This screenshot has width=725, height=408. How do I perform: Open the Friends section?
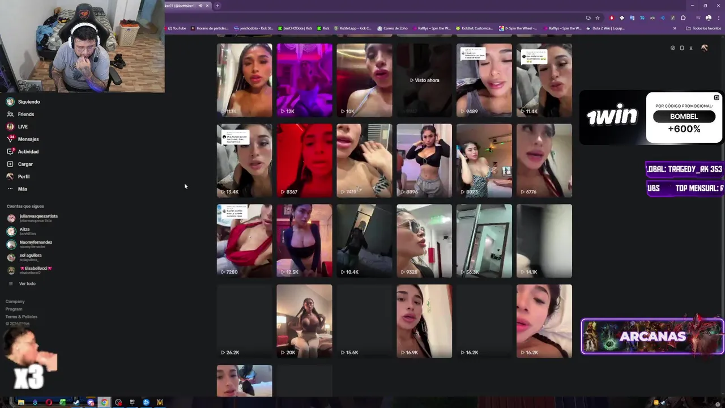(x=20, y=114)
